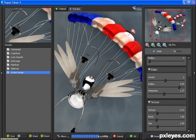Click the settings panel scroll down arrow

[189, 131]
